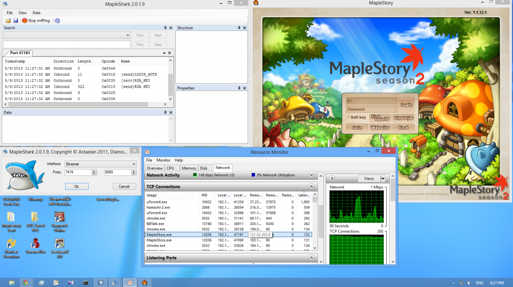Screen dimensions: 513x287
Task: Click Ok in the MapleShark setup dialog
Action: point(76,186)
